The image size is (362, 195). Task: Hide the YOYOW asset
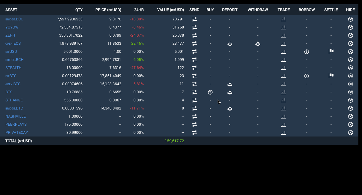[350, 27]
